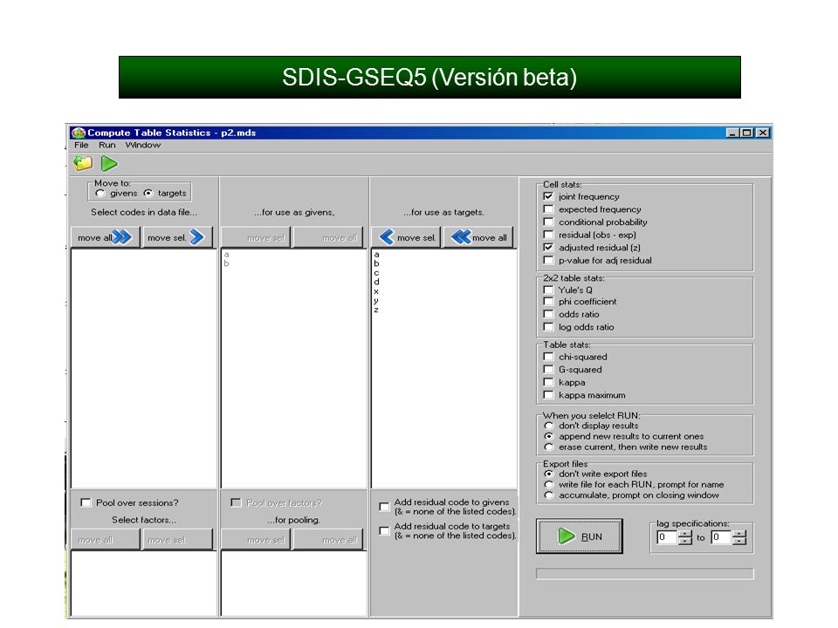Image resolution: width=838 pixels, height=628 pixels.
Task: Select code b in givens list
Action: tap(227, 263)
